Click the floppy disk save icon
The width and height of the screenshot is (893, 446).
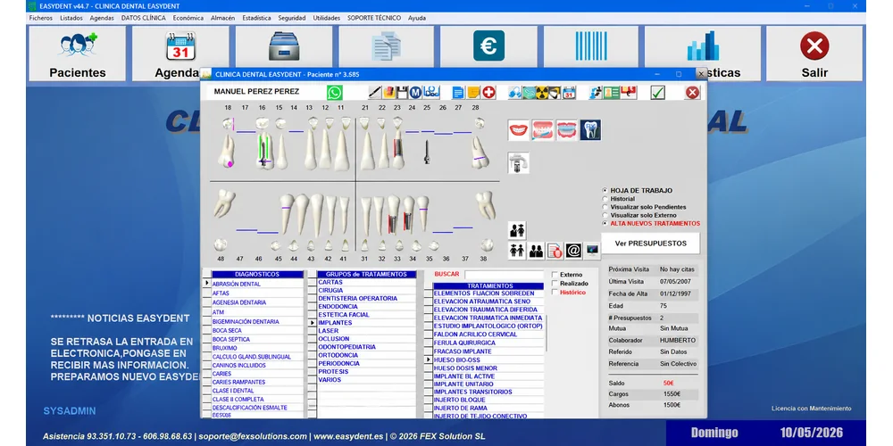[x=402, y=92]
